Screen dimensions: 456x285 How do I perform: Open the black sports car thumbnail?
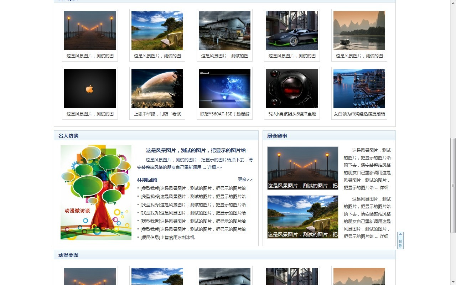[x=292, y=31]
